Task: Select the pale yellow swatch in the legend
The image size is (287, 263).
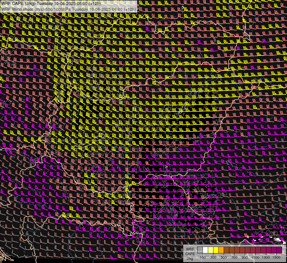Action: click(211, 250)
